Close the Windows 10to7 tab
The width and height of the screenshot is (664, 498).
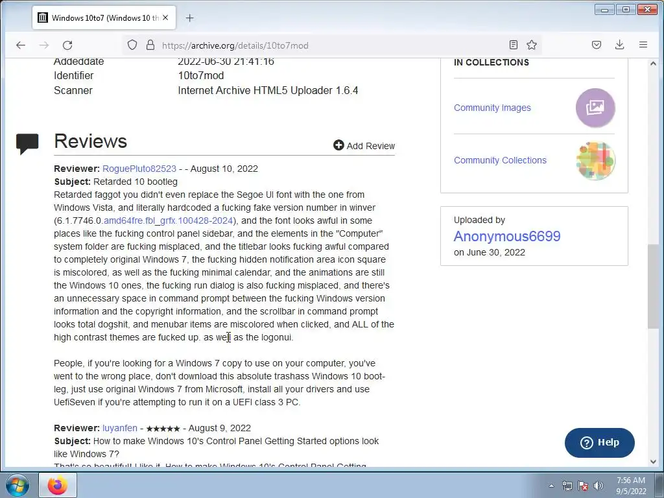[x=165, y=18]
